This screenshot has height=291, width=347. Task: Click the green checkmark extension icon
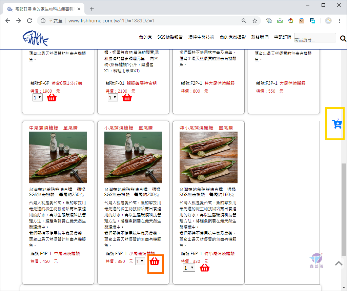pyautogui.click(x=280, y=21)
